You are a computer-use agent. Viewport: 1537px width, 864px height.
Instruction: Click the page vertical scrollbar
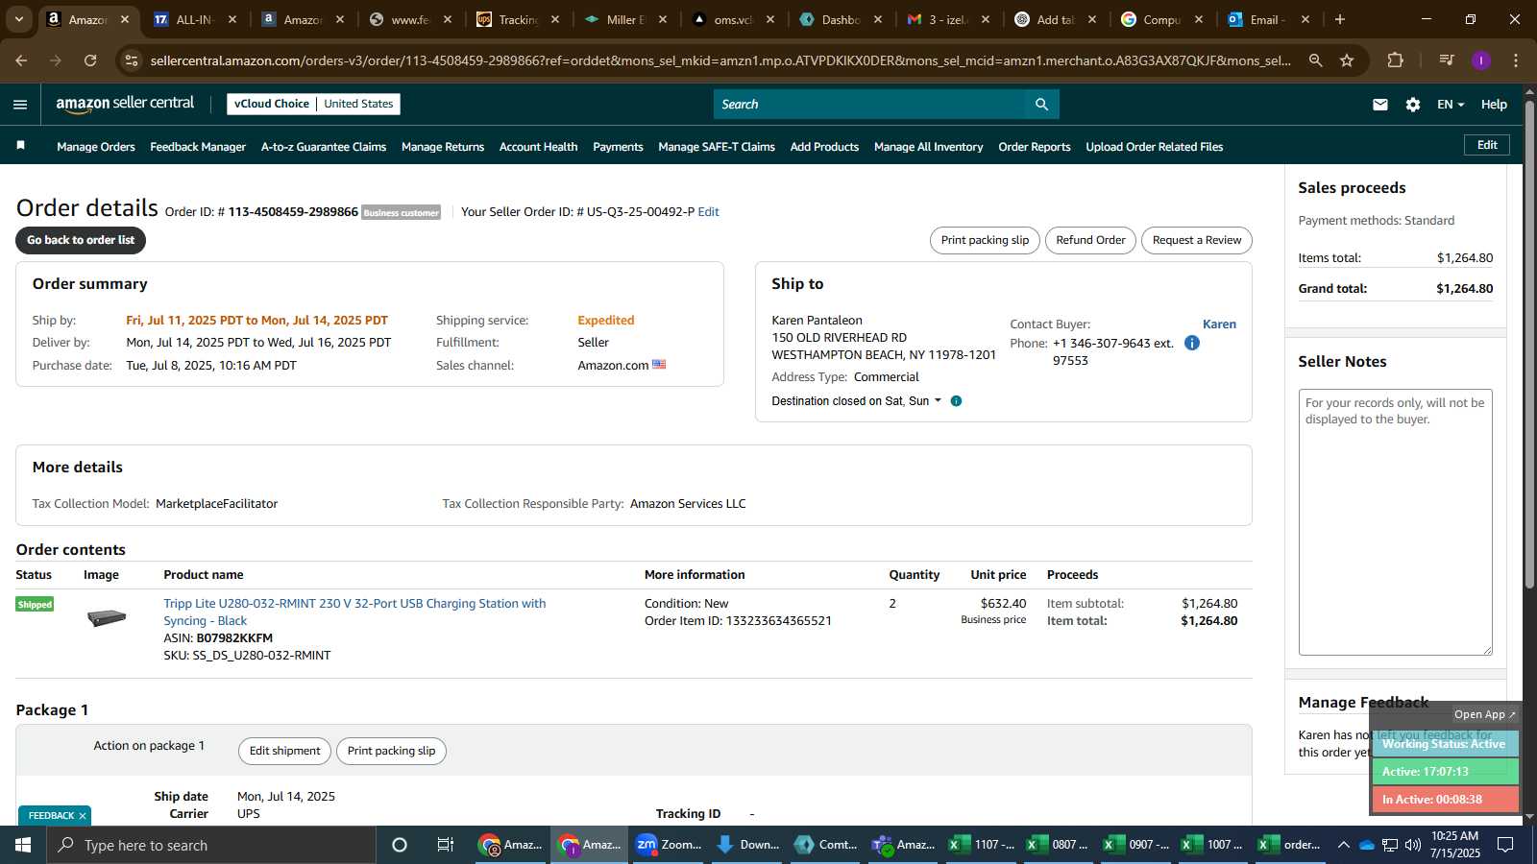(x=1529, y=346)
